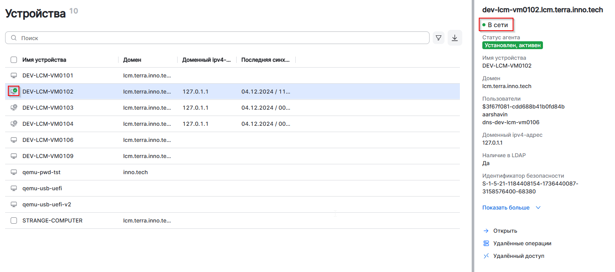The height and width of the screenshot is (272, 615).
Task: Click the offline device icon of DEV-LCM-VM0104
Action: click(x=14, y=123)
